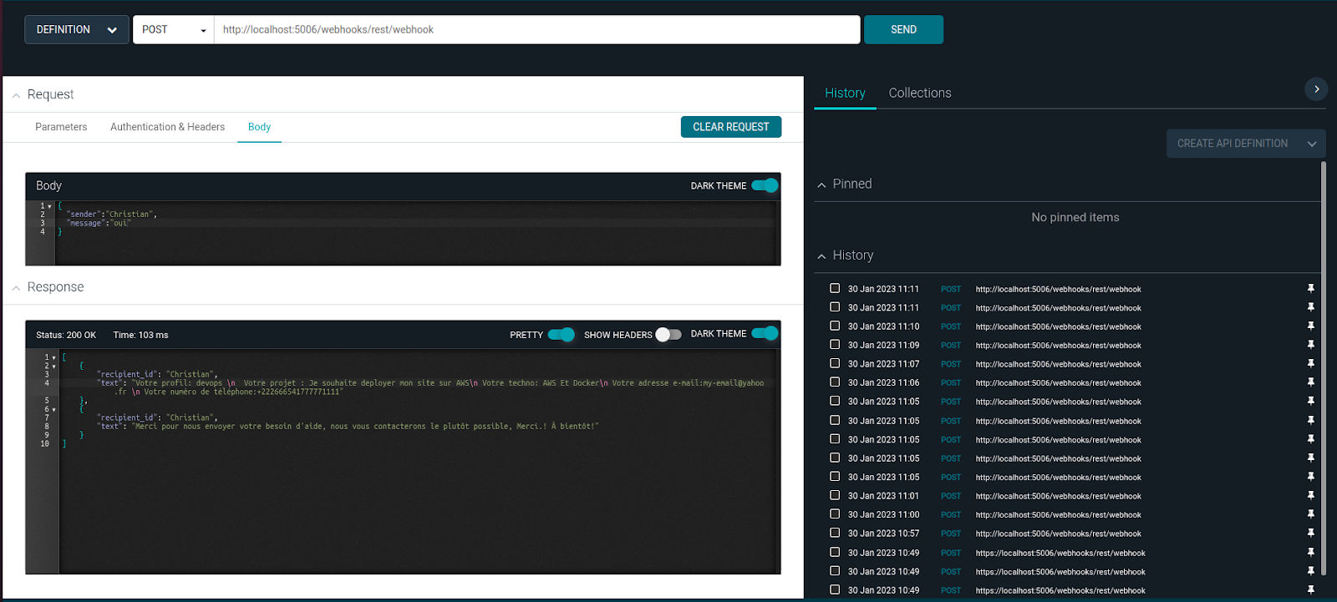Fold JSON line 1 arrow in the Body editor
This screenshot has height=602, width=1337.
[x=50, y=205]
